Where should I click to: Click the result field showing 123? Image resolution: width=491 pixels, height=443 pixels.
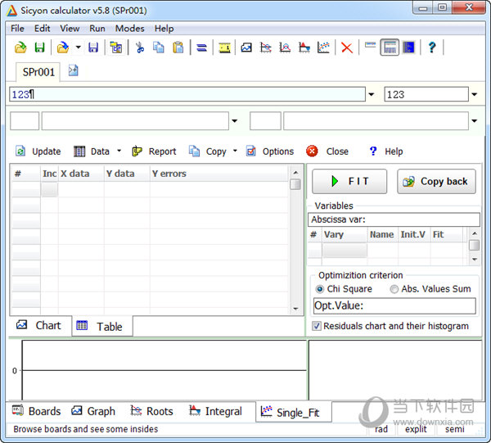426,94
